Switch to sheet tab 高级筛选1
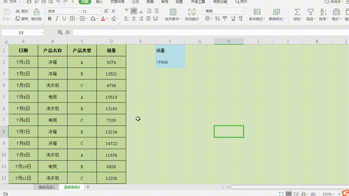This screenshot has width=349, height=196. (x=46, y=187)
